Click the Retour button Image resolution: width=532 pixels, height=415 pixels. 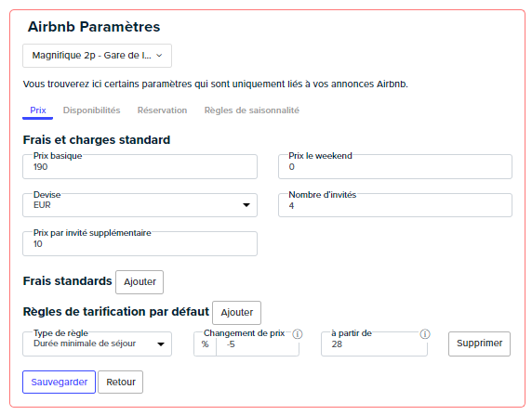pos(121,383)
